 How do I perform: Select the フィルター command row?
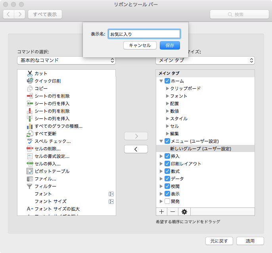[x=67, y=186]
